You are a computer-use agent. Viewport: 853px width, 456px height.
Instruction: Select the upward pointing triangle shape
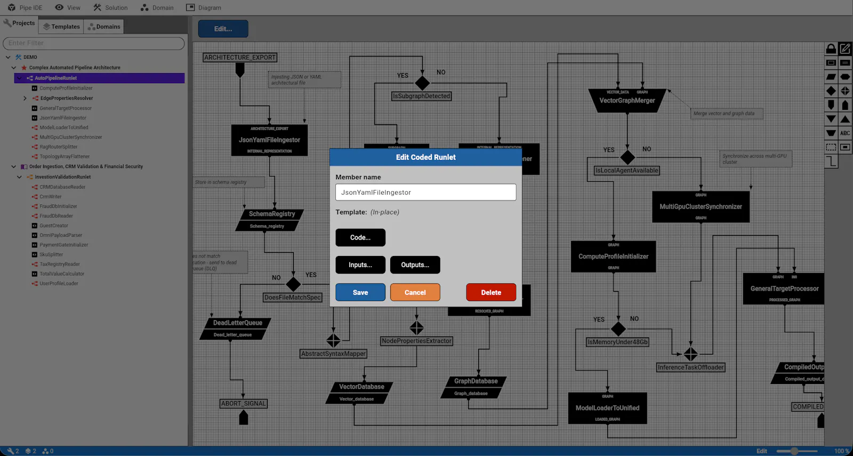(845, 119)
